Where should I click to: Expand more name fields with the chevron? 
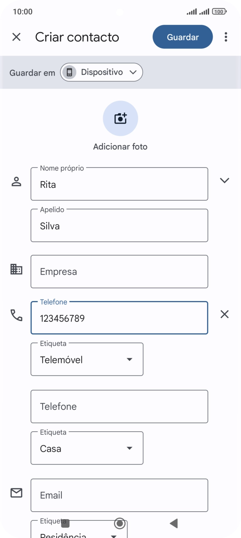[224, 180]
